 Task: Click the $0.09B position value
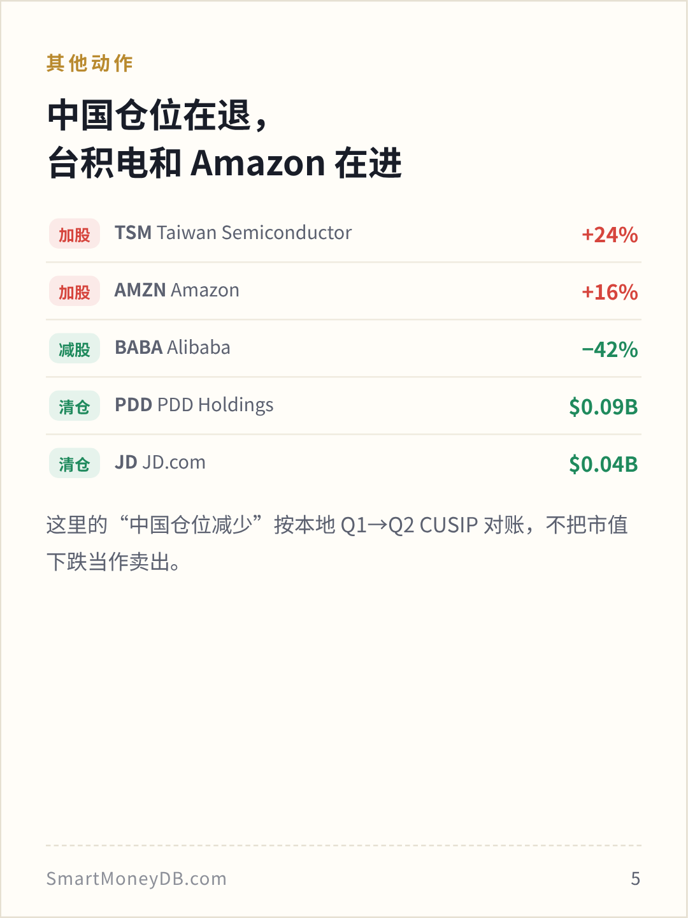point(603,407)
